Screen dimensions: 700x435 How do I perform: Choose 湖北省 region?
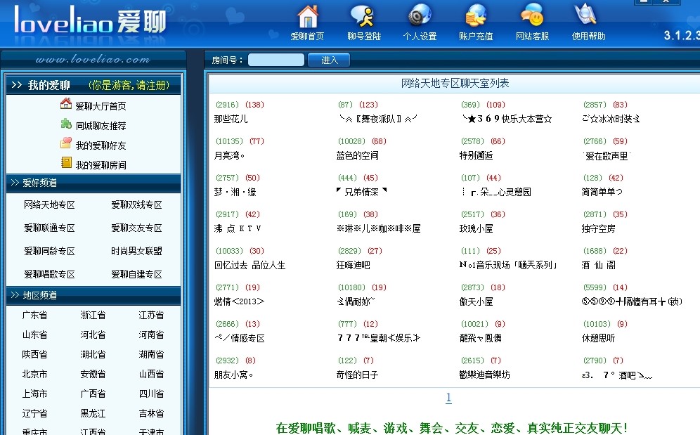click(x=93, y=355)
